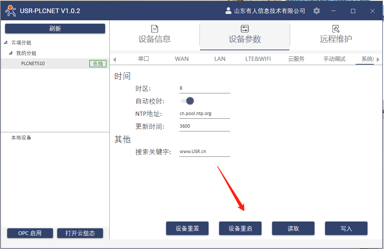Click the 设备重启 button

(x=240, y=228)
